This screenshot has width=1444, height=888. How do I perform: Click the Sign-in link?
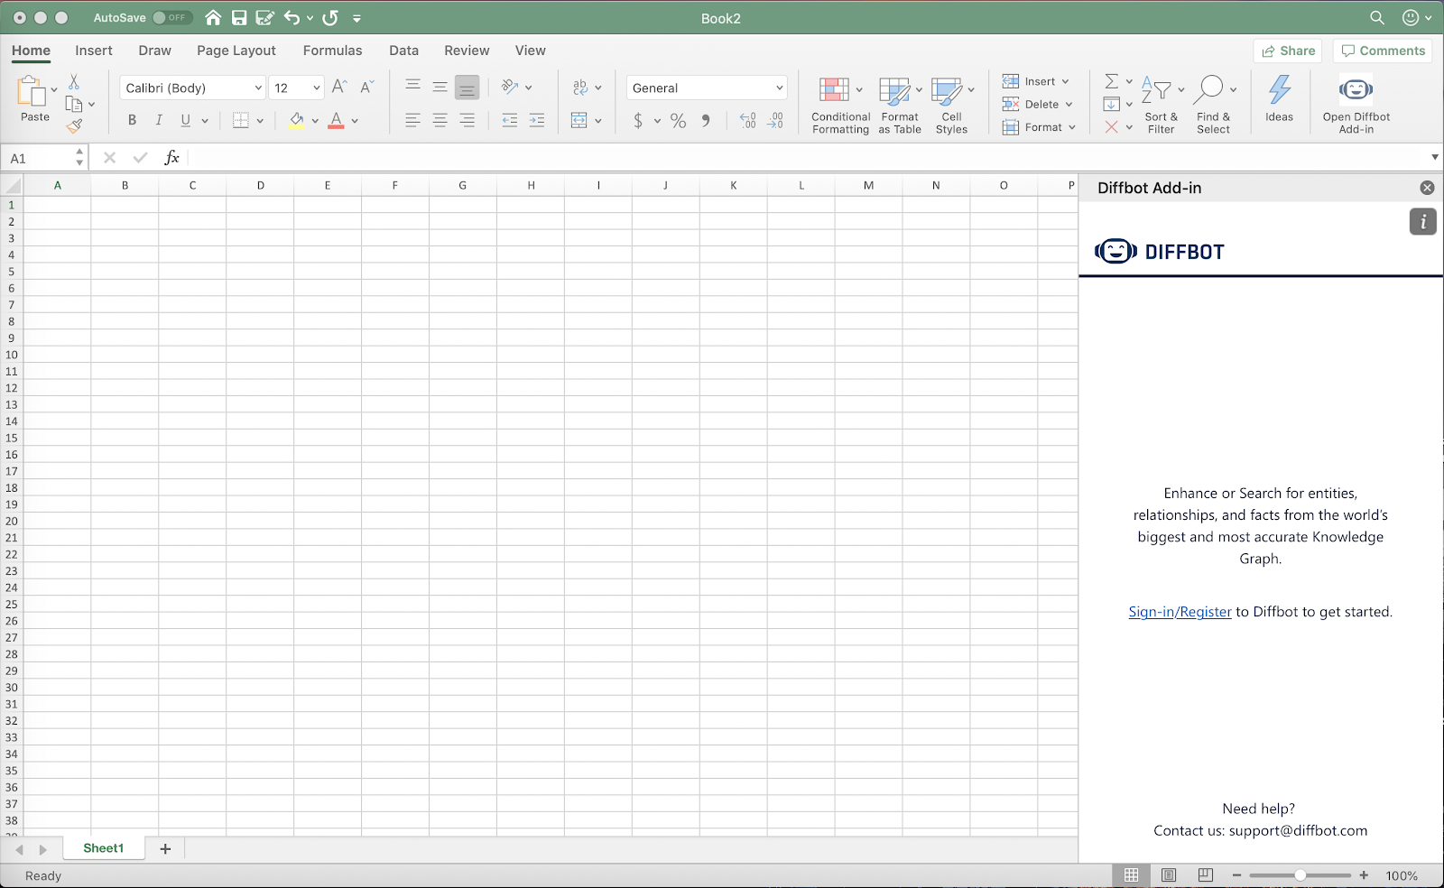click(x=1151, y=612)
